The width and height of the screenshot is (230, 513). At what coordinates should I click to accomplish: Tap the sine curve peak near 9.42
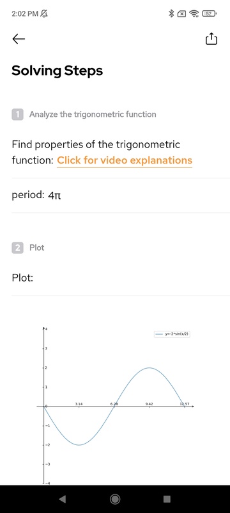pyautogui.click(x=149, y=367)
